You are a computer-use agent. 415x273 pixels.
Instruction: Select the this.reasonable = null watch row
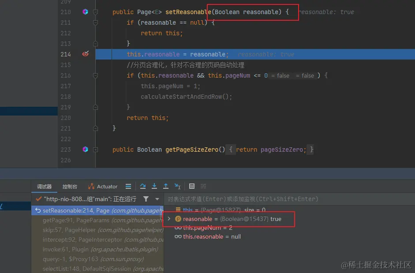tap(207, 236)
